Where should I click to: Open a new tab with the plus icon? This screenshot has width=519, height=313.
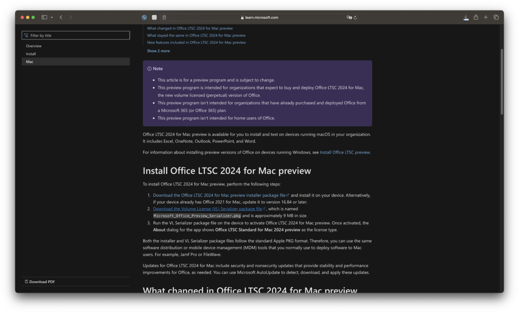coord(485,17)
